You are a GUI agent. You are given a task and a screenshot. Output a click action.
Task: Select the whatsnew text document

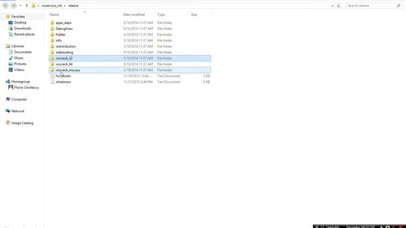coord(130,82)
